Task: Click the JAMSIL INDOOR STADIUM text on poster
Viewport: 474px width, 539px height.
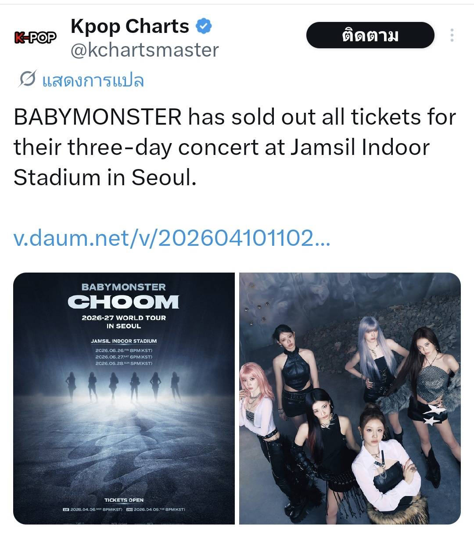Action: (x=124, y=341)
